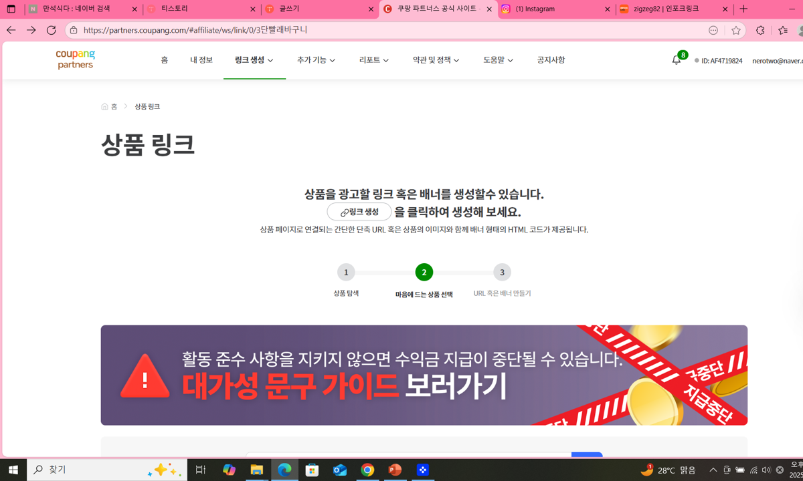Open the nerotwo@naver account menu
Screen dimensions: 803x481
pyautogui.click(x=778, y=61)
